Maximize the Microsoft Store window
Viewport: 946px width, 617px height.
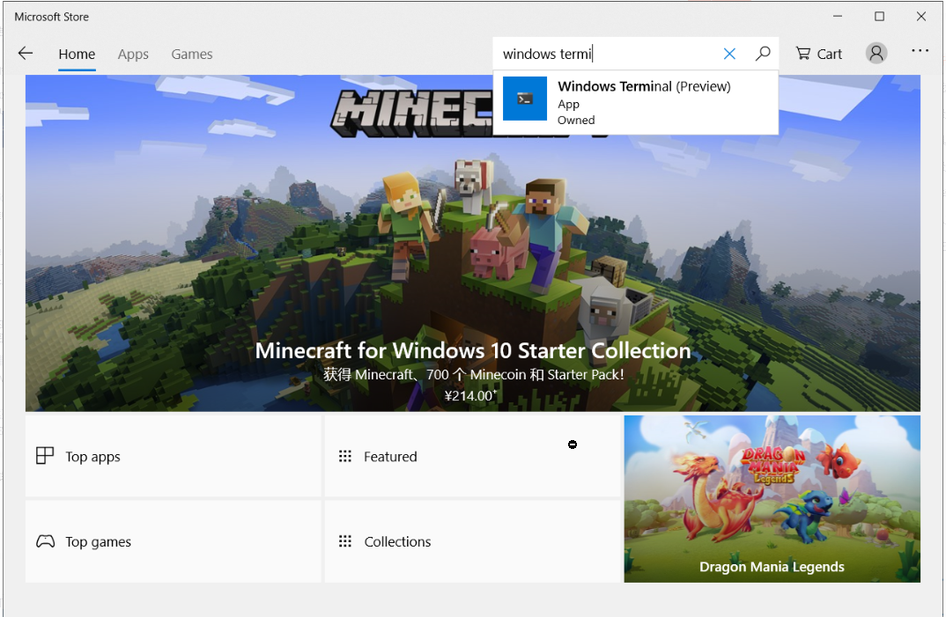[879, 17]
